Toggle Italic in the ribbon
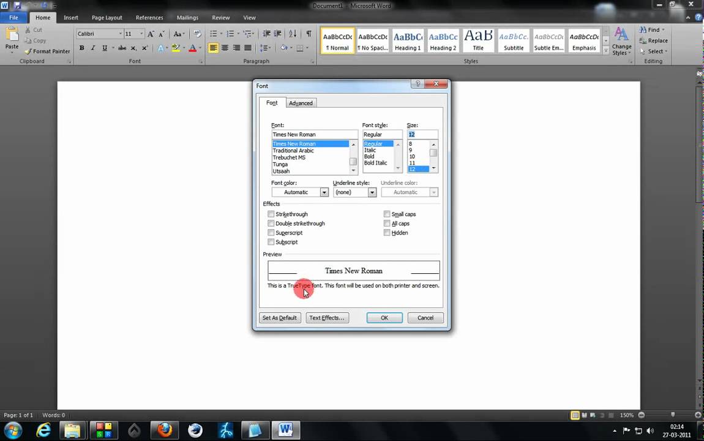704x441 pixels. coord(93,48)
